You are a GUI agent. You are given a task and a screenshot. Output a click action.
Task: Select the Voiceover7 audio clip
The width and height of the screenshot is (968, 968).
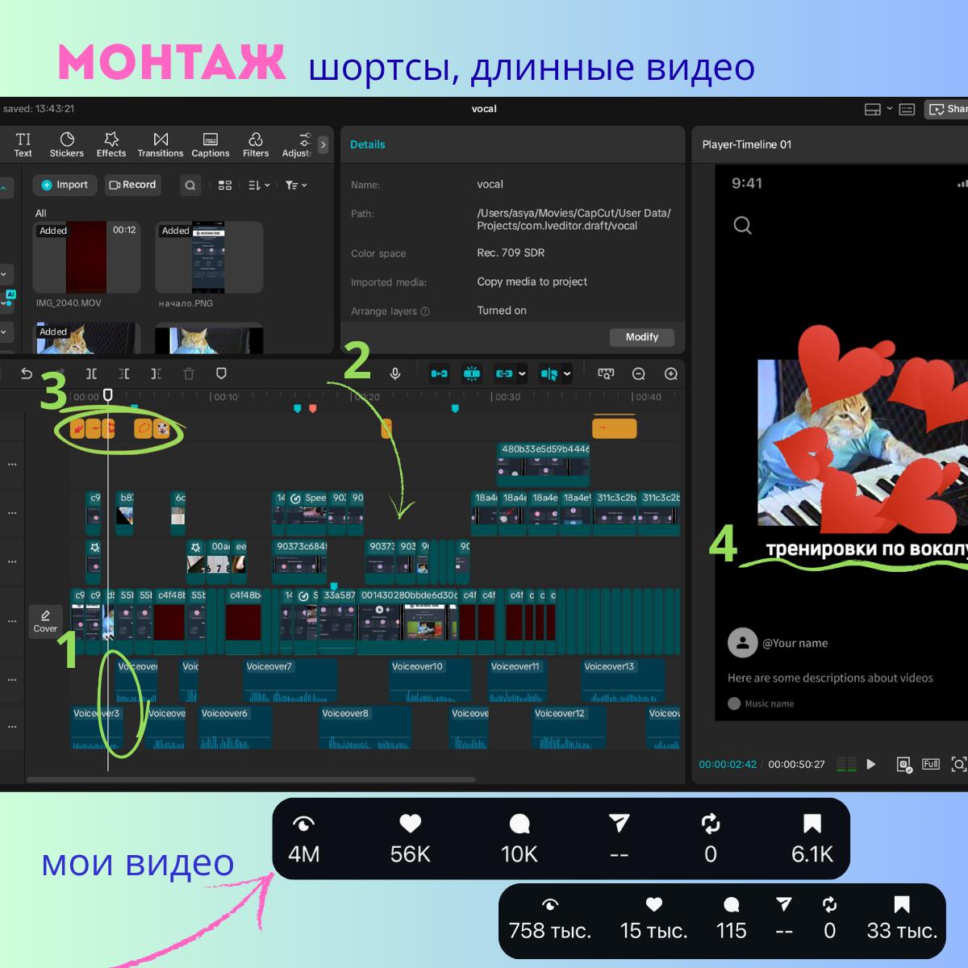[x=290, y=682]
